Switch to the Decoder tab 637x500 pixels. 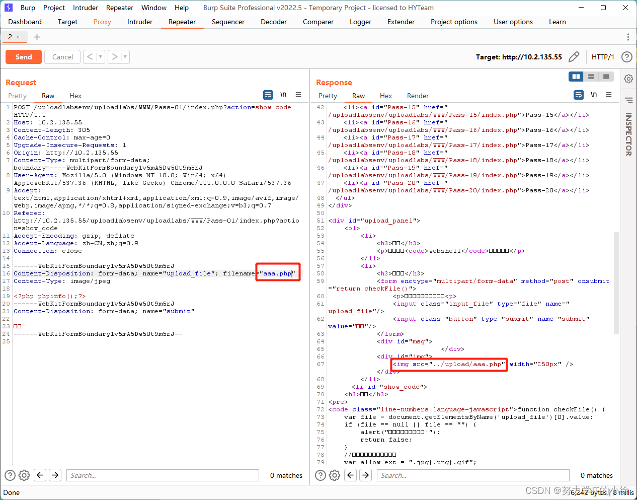pyautogui.click(x=274, y=22)
